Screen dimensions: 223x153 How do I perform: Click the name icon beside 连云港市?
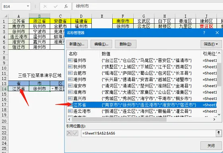[70, 111]
